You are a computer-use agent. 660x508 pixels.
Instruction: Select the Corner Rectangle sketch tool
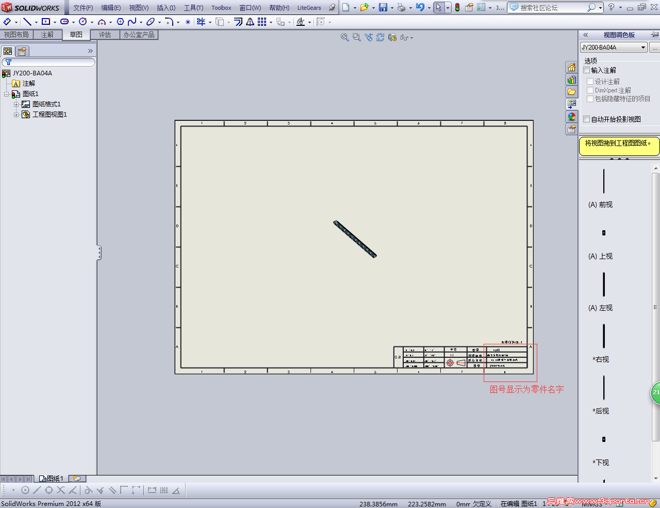click(x=46, y=22)
